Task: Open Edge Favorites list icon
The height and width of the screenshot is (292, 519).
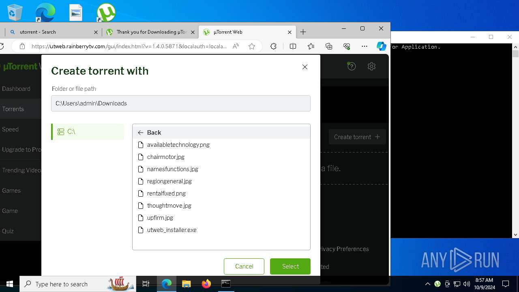Action: point(311,46)
